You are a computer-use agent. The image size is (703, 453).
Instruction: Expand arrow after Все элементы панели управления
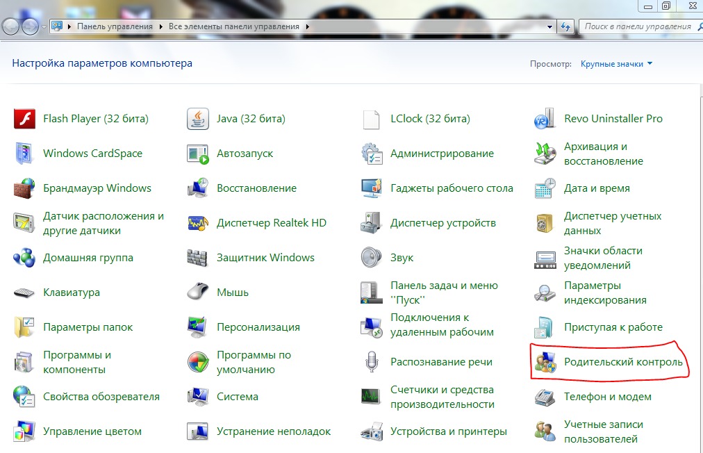[x=307, y=27]
